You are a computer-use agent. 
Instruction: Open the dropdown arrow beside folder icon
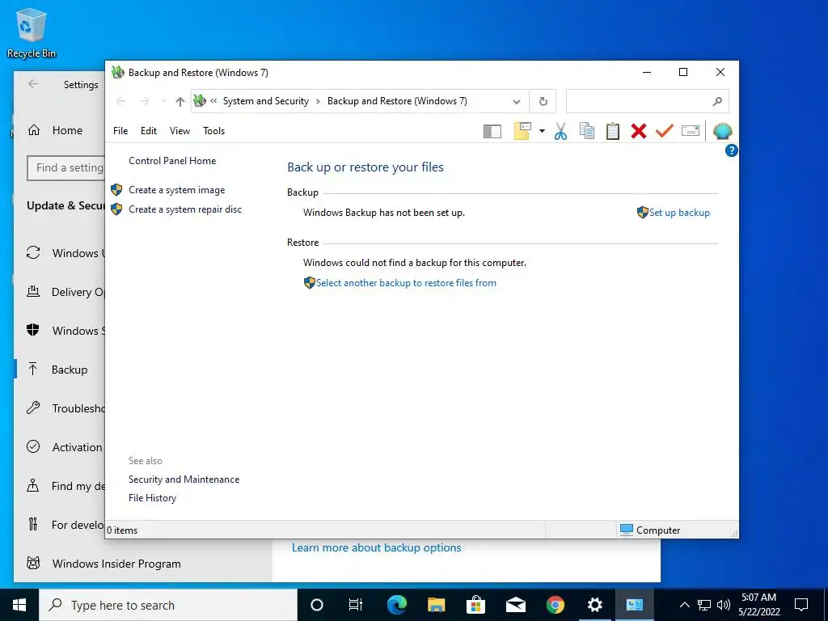click(x=542, y=131)
